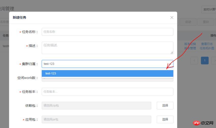Click the 任务名称 input field
The width and height of the screenshot is (216, 128).
click(x=107, y=32)
